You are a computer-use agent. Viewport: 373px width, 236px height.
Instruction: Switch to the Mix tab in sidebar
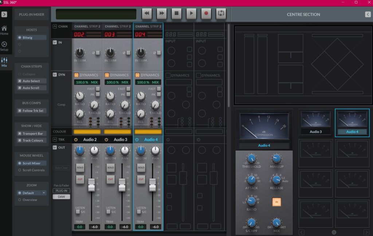pos(4,62)
